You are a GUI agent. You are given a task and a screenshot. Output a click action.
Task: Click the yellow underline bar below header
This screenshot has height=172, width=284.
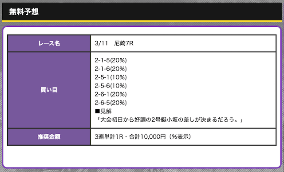point(142,21)
